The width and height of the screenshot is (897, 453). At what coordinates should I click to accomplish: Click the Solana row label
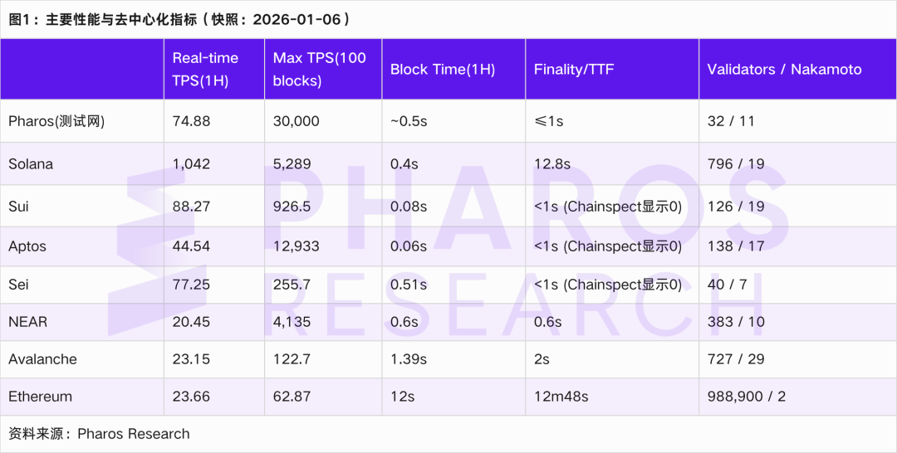(x=31, y=164)
